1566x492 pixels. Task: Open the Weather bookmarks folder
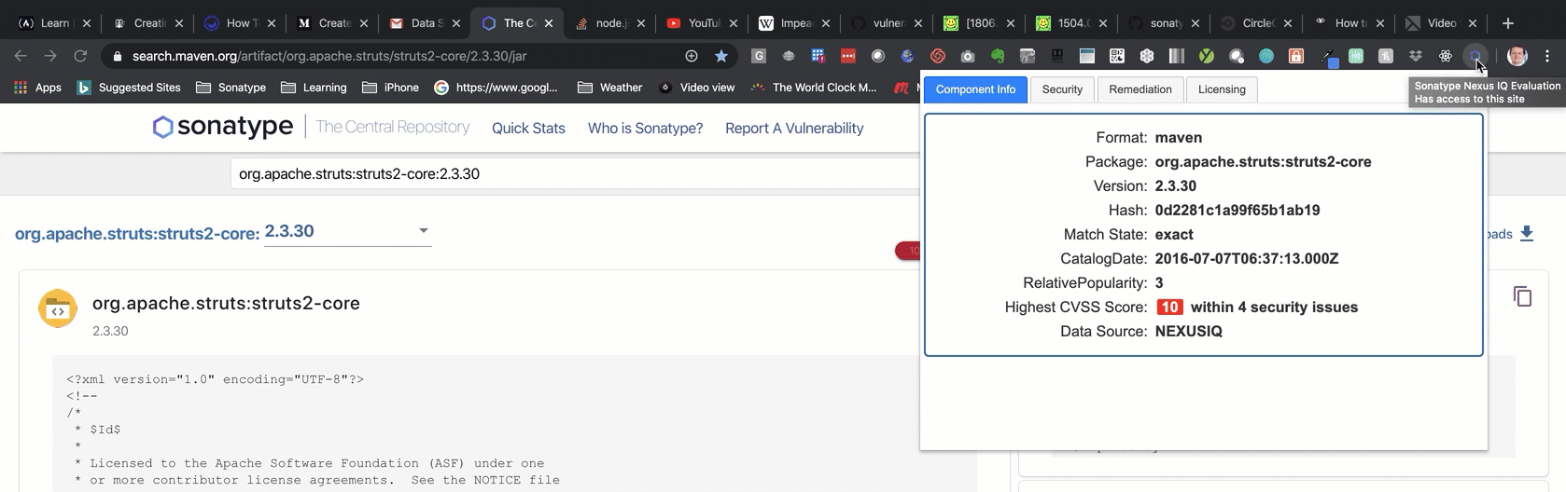[x=610, y=88]
